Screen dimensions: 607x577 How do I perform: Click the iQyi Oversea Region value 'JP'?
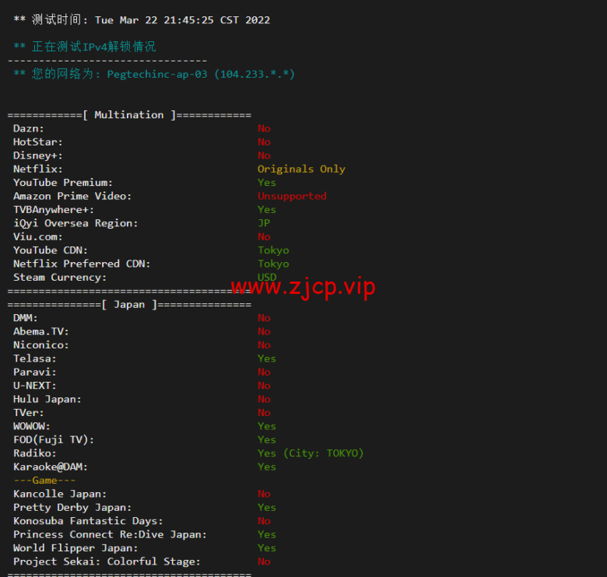[x=264, y=223]
